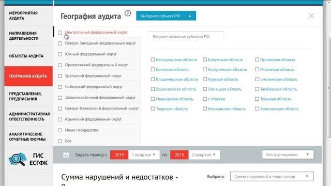This screenshot has height=186, width=331.
Task: Click the start year 2015 button
Action: coord(119,155)
